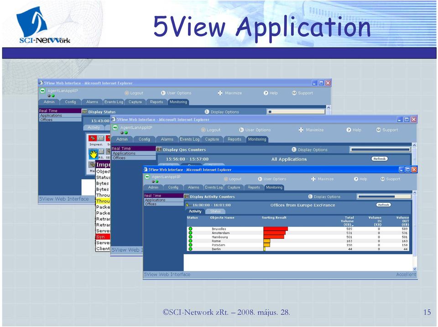Click the red icon above Impresi. in back window
438x327 pixels.
pyautogui.click(x=93, y=138)
